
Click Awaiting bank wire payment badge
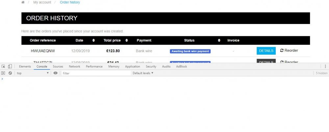(x=190, y=51)
